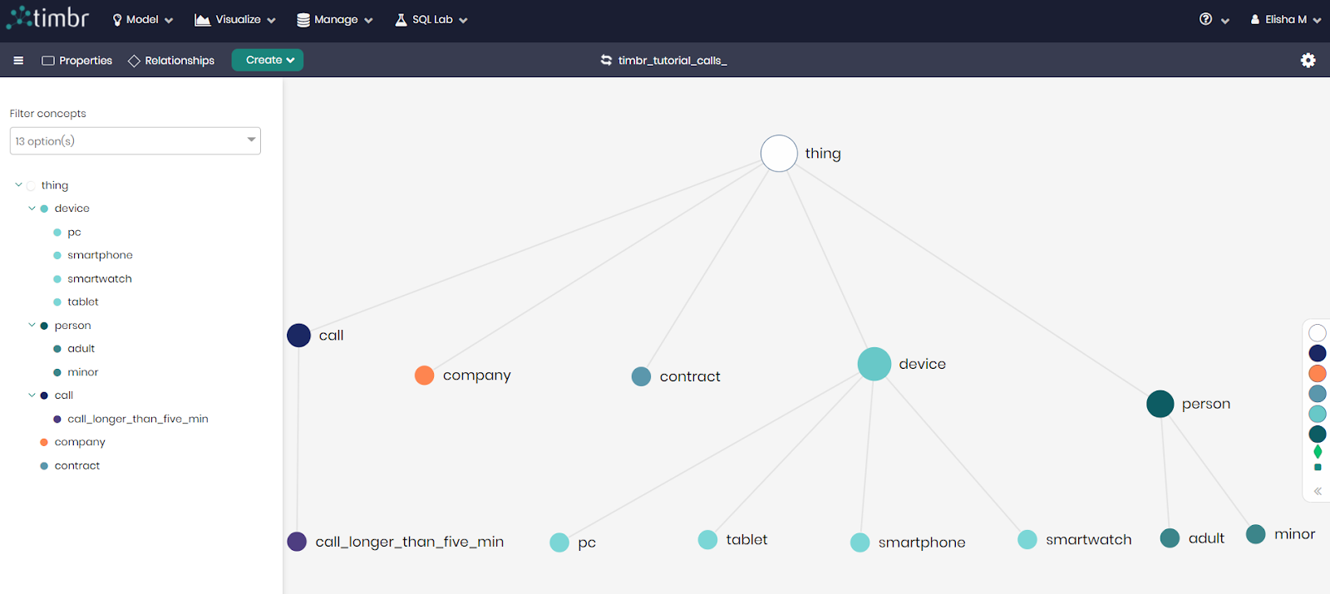
Task: Collapse the legend with double chevron
Action: click(1318, 491)
